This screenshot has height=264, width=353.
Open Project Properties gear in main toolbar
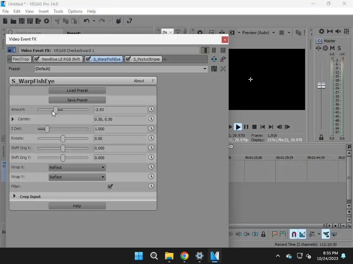(x=47, y=21)
